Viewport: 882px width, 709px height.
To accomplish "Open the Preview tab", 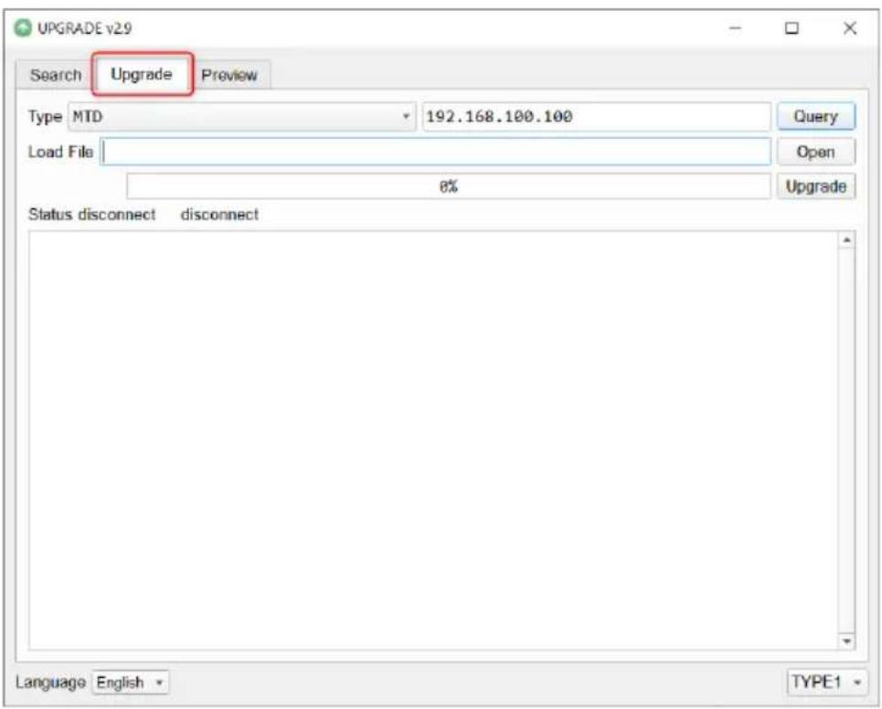I will (229, 75).
